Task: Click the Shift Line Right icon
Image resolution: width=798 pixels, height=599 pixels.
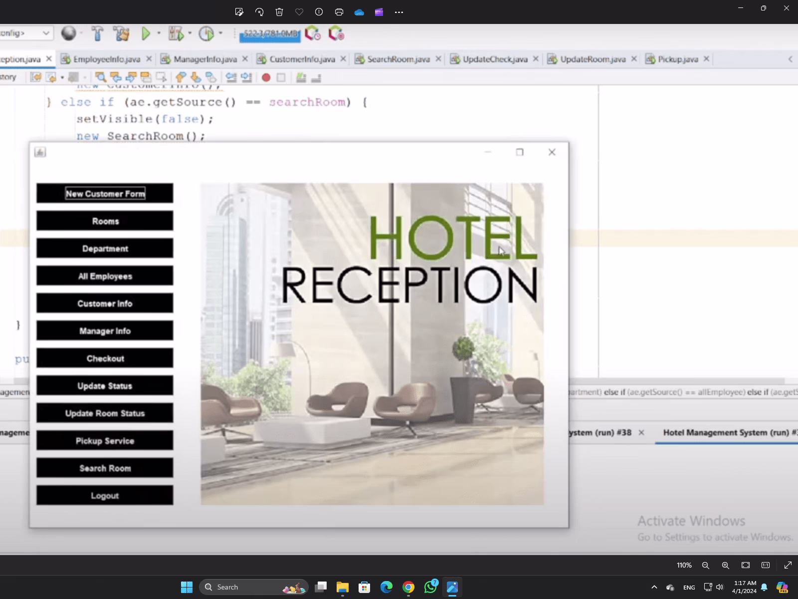Action: point(246,77)
